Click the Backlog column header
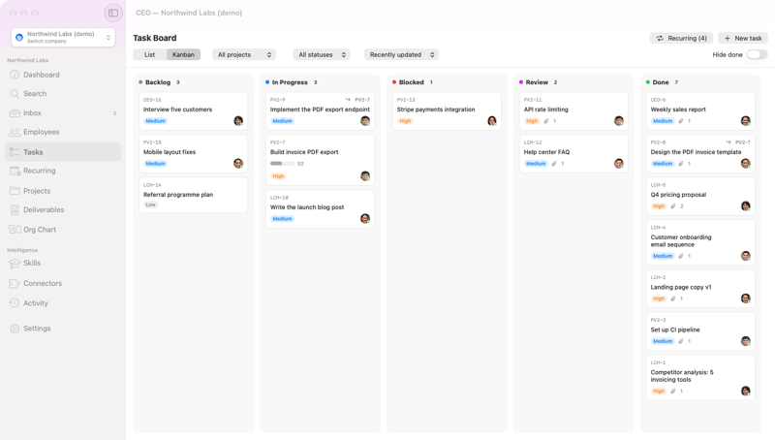 point(159,82)
